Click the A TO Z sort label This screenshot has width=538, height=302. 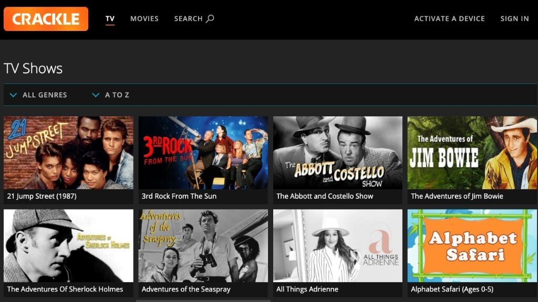pos(117,95)
